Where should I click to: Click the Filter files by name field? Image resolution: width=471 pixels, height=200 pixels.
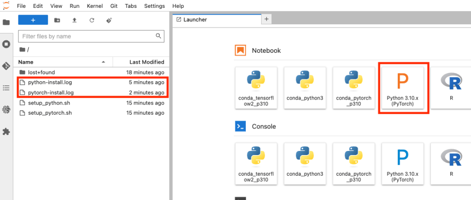87,36
